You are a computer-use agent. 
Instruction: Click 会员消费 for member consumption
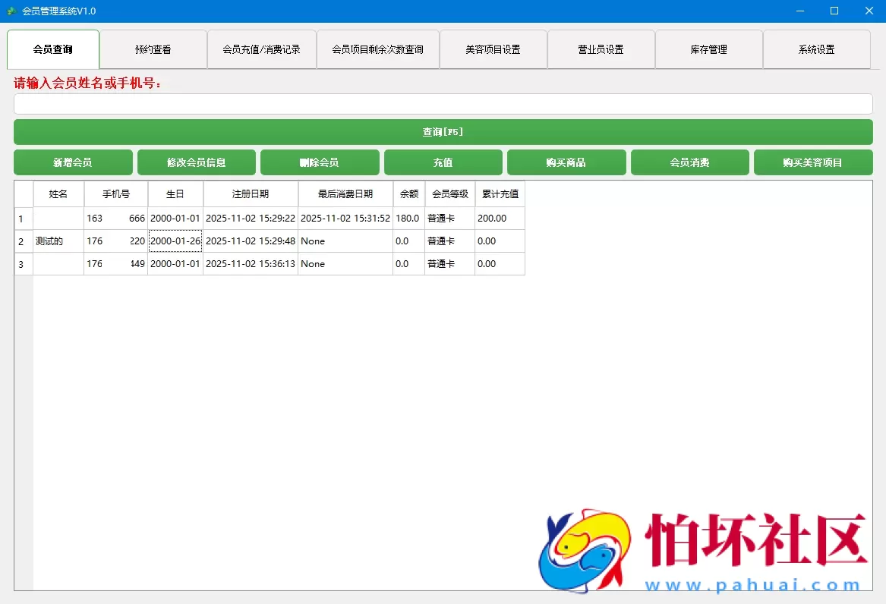click(689, 162)
